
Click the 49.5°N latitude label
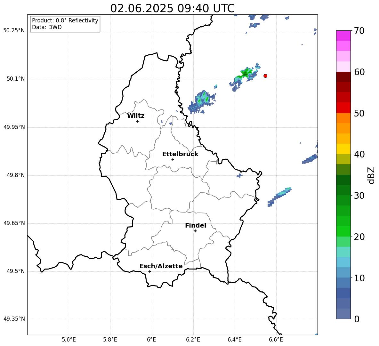[16, 271]
